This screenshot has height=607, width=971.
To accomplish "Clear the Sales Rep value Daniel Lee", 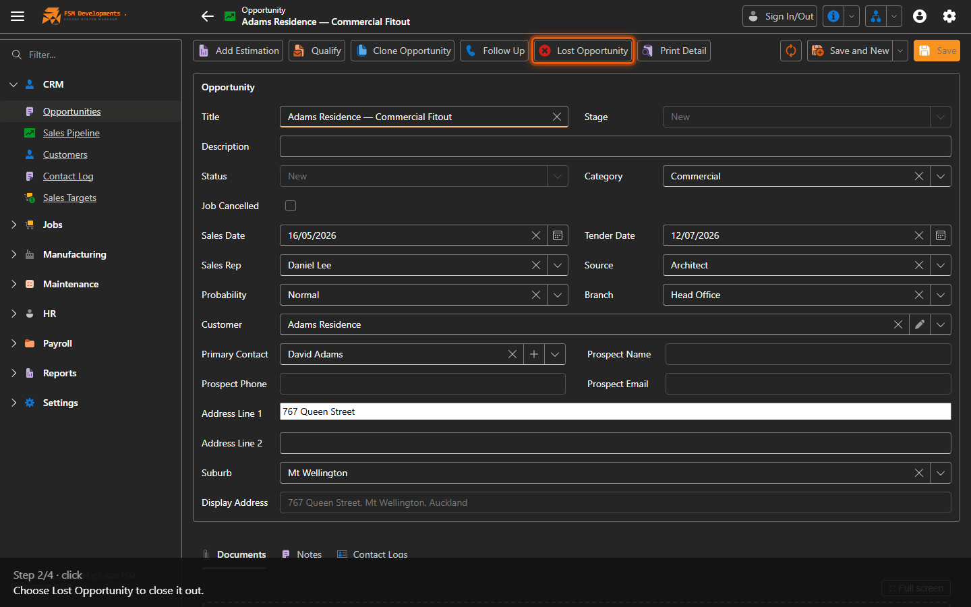I will point(536,265).
